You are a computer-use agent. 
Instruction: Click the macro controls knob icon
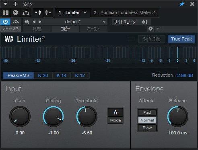15,12
